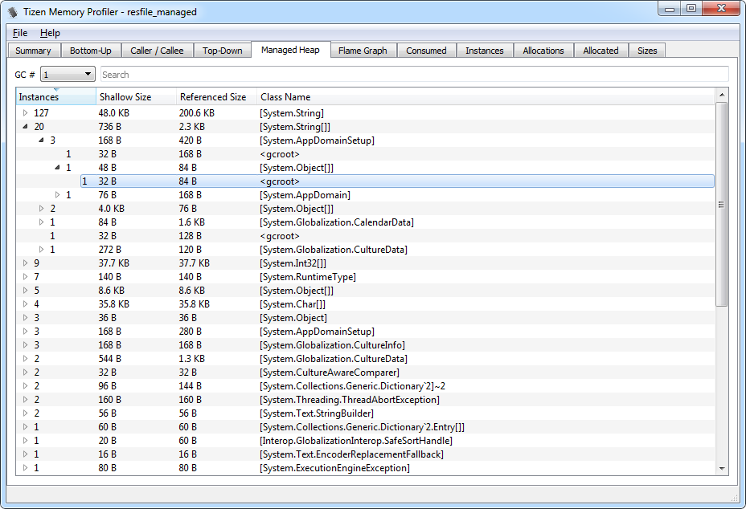Switch to the Flame Graph tab

tap(363, 50)
